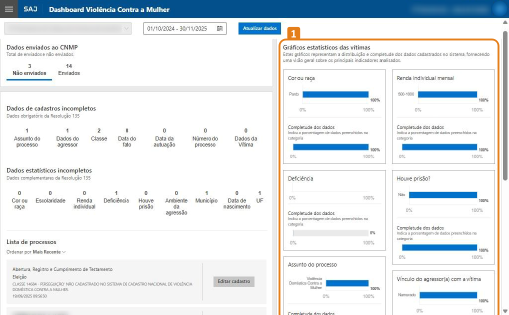The image size is (509, 315).
Task: Switch to the Não enviados tab
Action: pos(29,69)
